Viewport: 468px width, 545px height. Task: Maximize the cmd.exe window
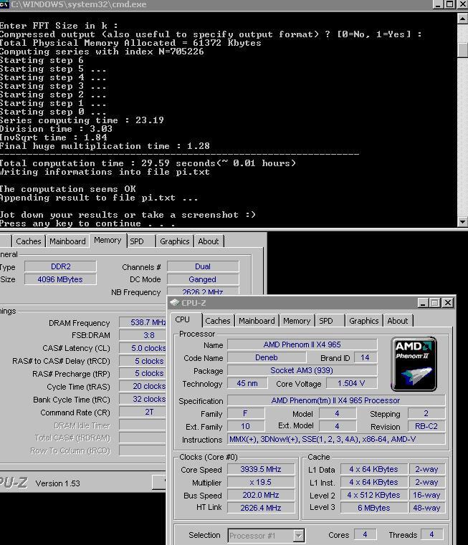pos(450,4)
